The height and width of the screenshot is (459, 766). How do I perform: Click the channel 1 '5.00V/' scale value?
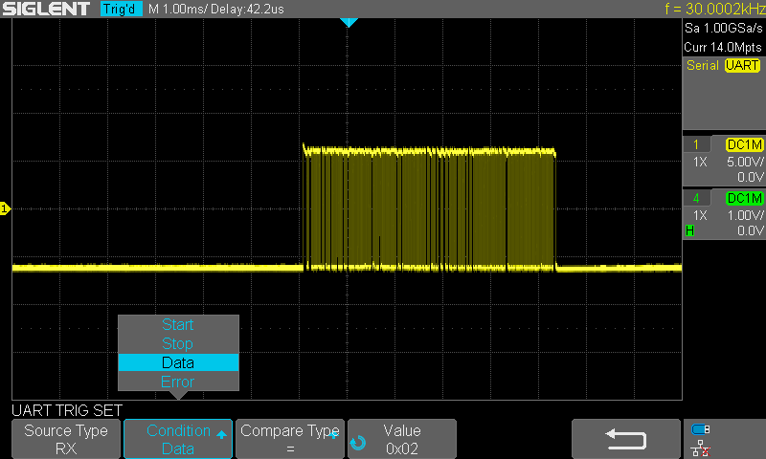click(x=745, y=162)
